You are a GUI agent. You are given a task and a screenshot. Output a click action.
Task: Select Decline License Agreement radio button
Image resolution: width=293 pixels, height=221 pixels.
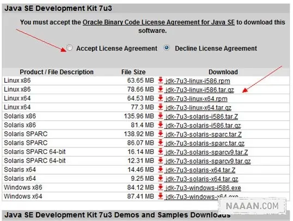tap(167, 48)
